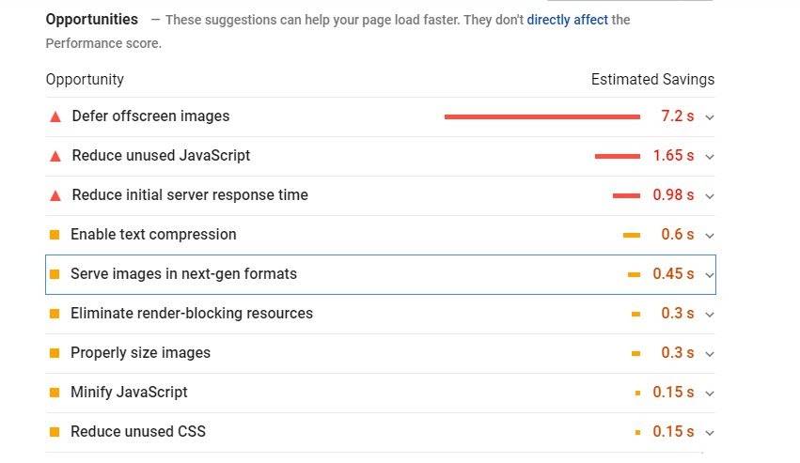Click the Estimated Savings column header
The height and width of the screenshot is (463, 800).
(652, 80)
